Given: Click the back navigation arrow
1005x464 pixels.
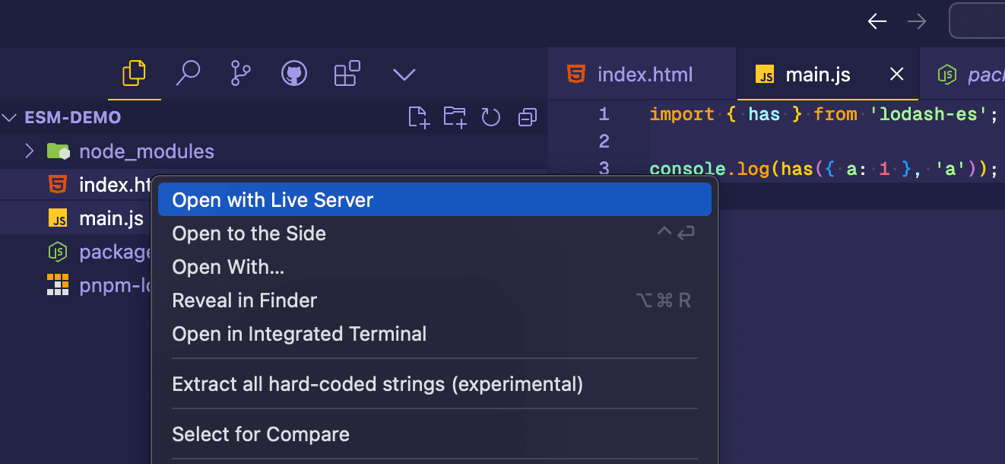Looking at the screenshot, I should point(877,21).
